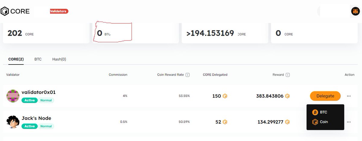This screenshot has width=362, height=141.
Task: Click the 4% commission value
Action: coord(125,96)
